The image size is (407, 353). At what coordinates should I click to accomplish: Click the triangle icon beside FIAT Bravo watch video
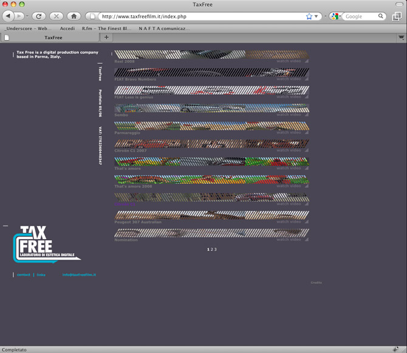(307, 79)
